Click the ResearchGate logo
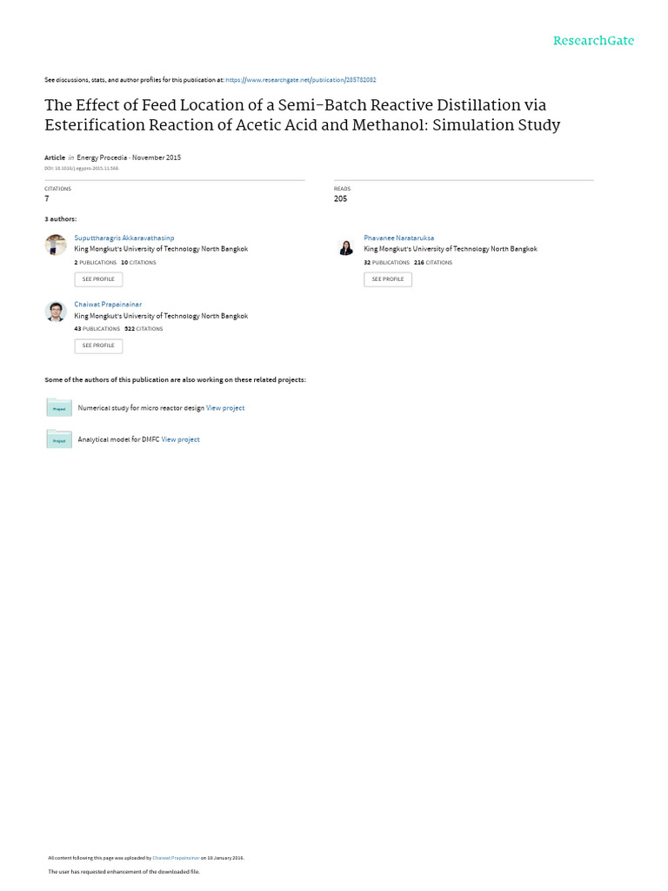Viewport: 668px width, 891px height. point(593,40)
